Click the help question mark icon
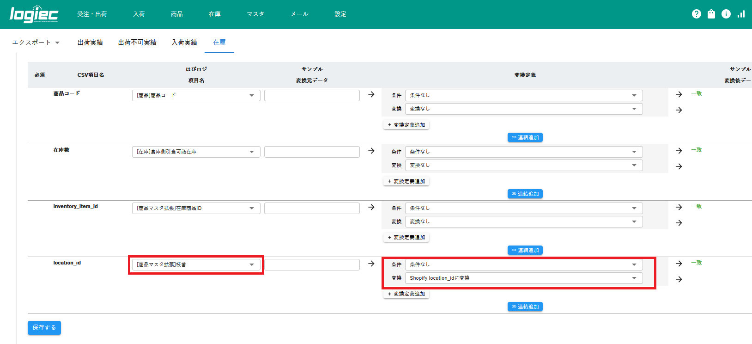Screen dimensions: 752x344 pos(696,14)
